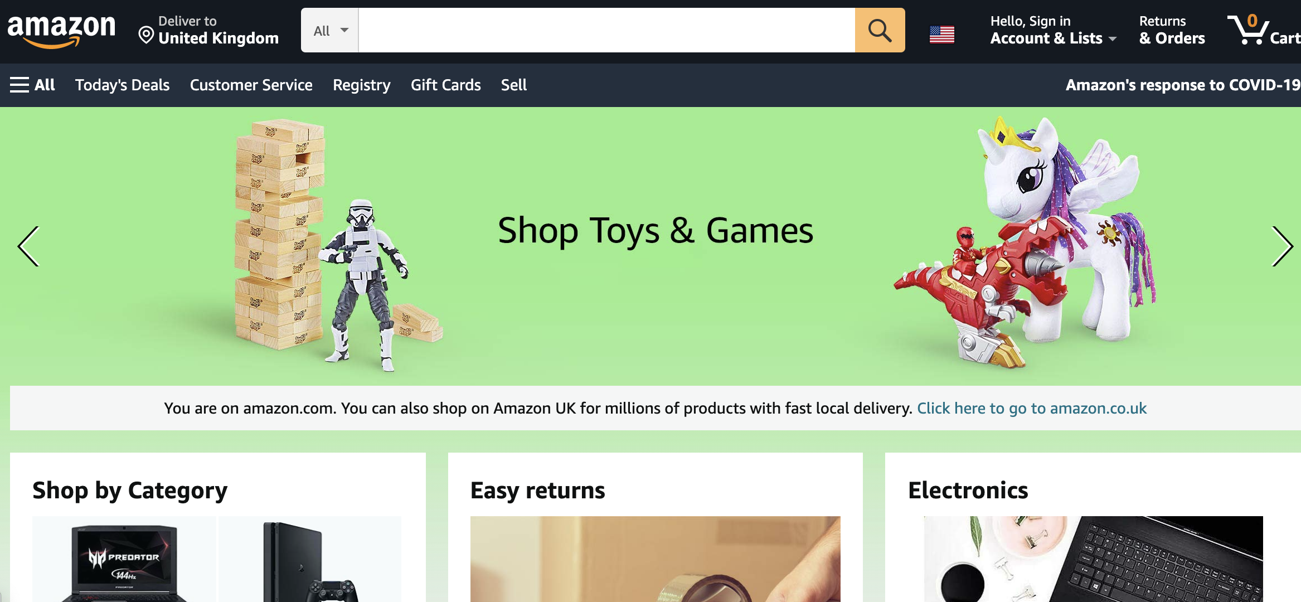Click the hamburger menu All icon
The width and height of the screenshot is (1301, 602).
[31, 85]
